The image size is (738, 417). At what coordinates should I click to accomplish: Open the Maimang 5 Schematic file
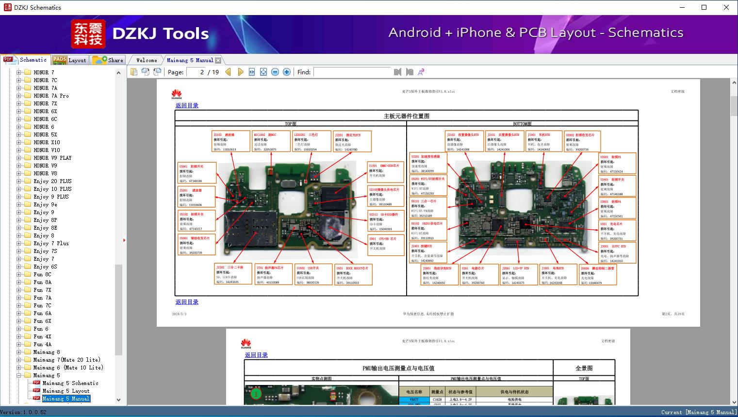tap(70, 383)
